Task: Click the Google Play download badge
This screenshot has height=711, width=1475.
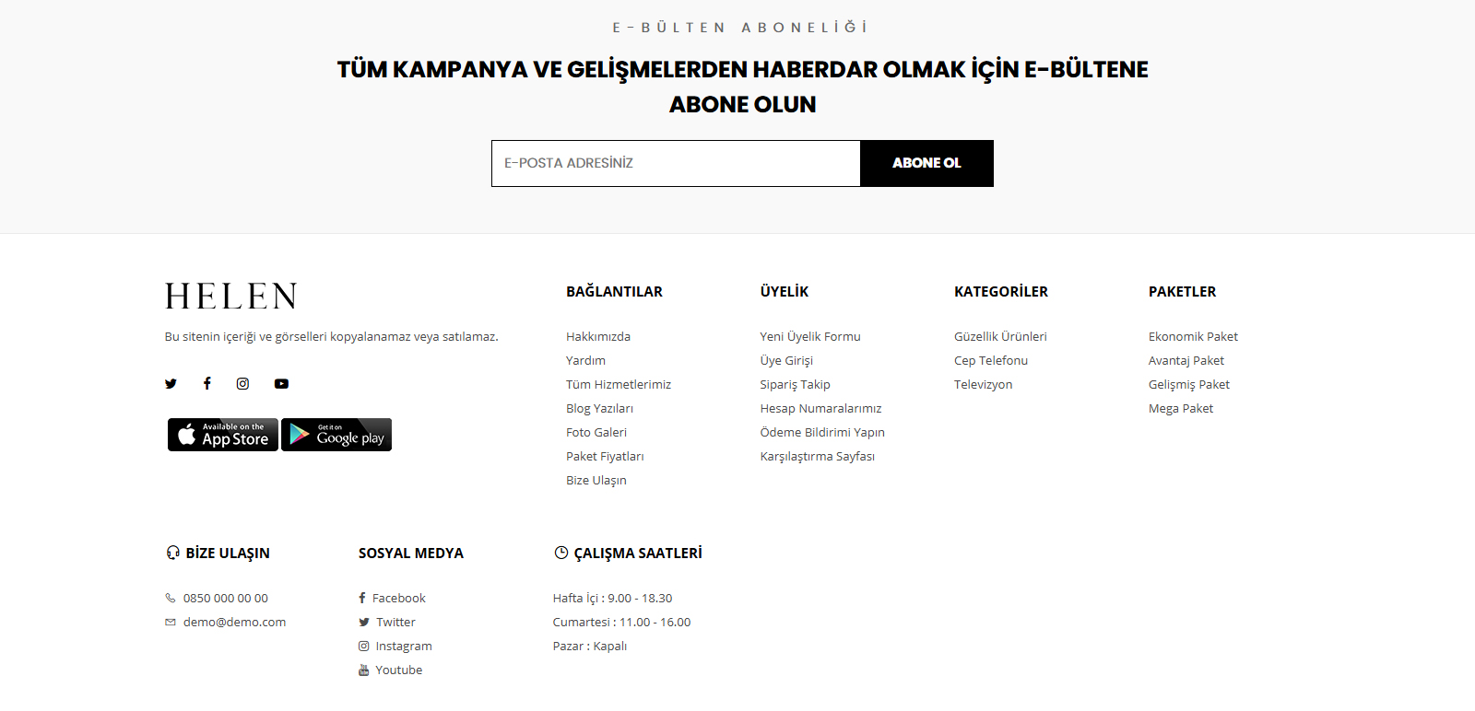Action: [x=336, y=435]
